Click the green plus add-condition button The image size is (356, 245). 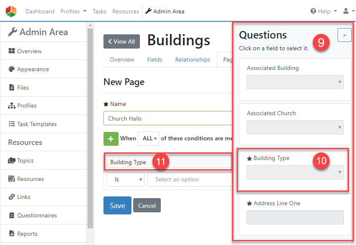click(x=111, y=138)
